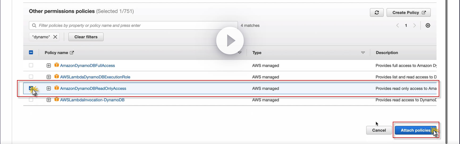Click the filter policies search input field
Viewport: 460px width, 144px height.
pos(133,25)
